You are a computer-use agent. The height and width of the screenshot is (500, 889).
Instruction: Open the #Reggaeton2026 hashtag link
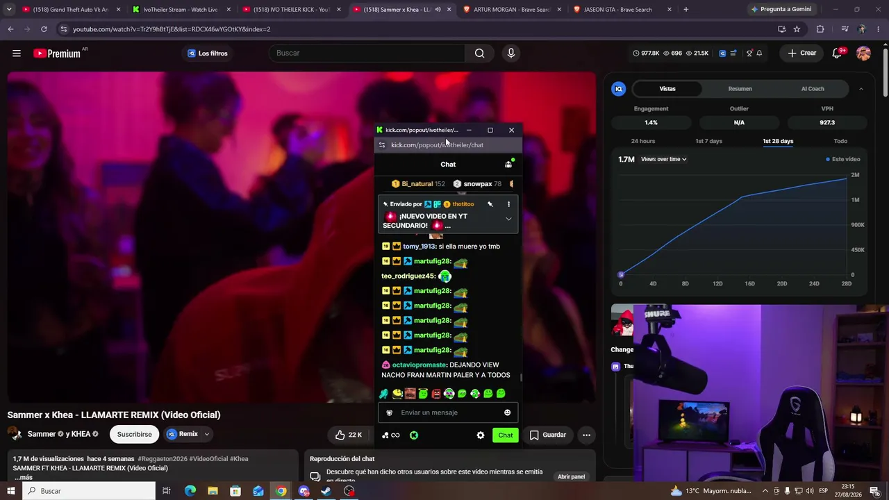163,459
